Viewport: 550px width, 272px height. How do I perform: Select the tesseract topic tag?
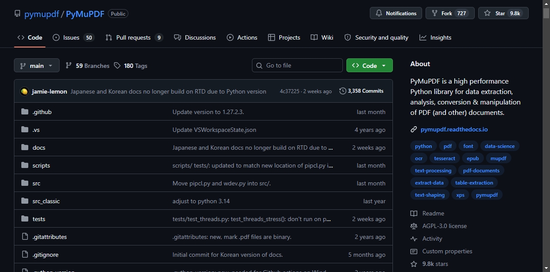pyautogui.click(x=445, y=158)
